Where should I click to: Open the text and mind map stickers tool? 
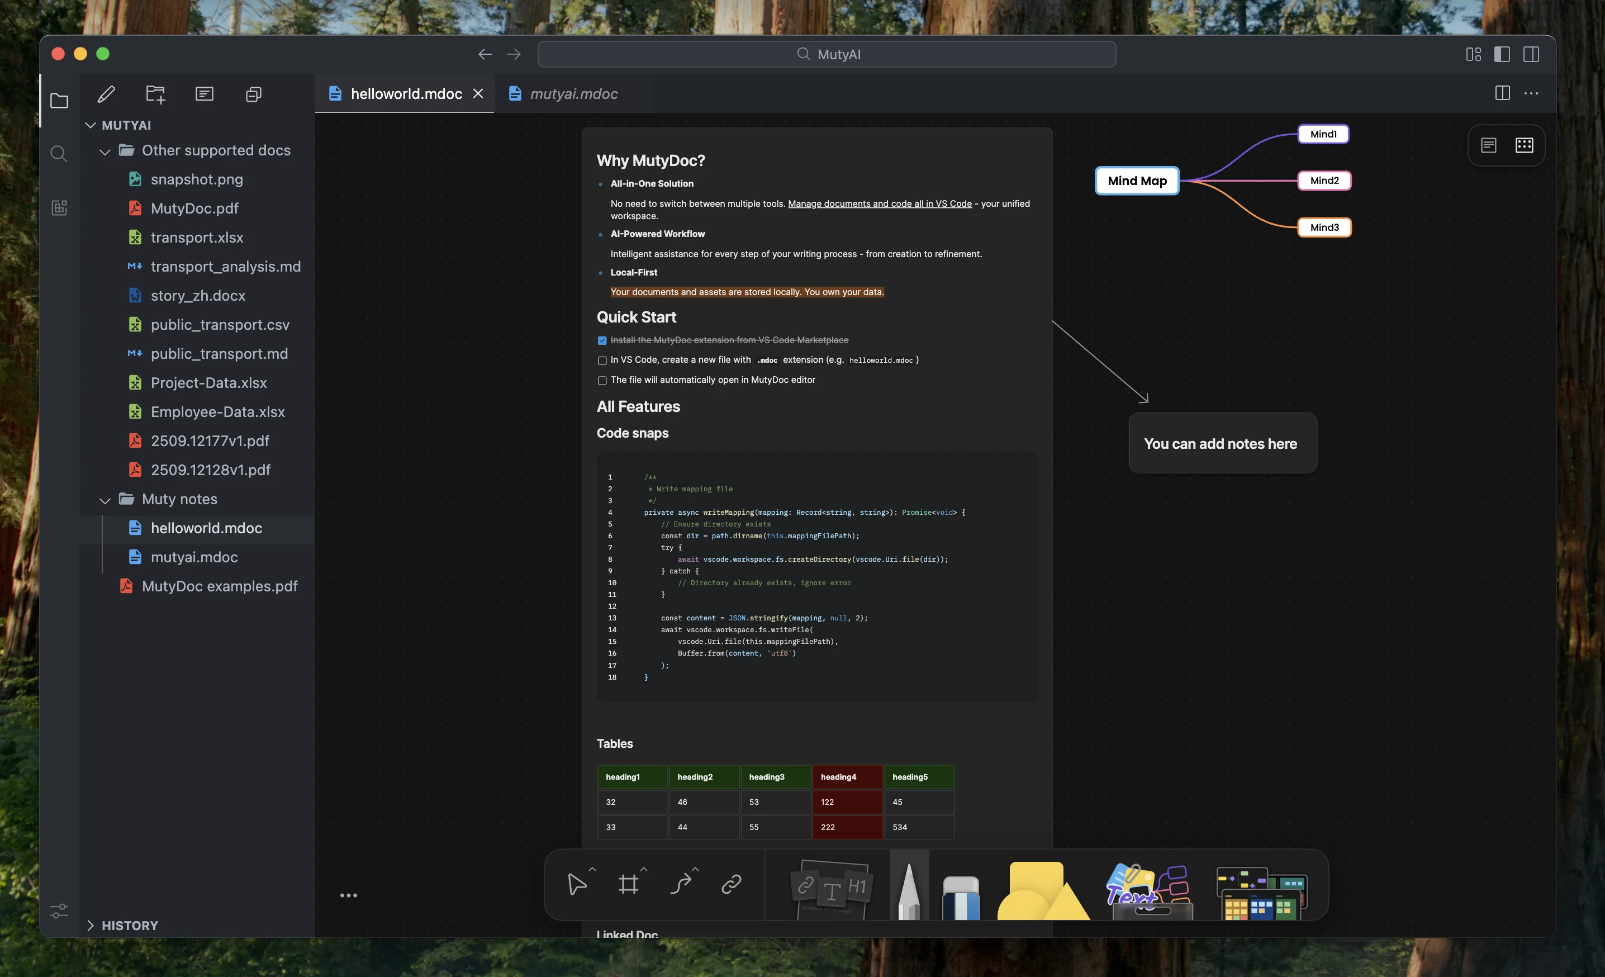click(x=1150, y=891)
